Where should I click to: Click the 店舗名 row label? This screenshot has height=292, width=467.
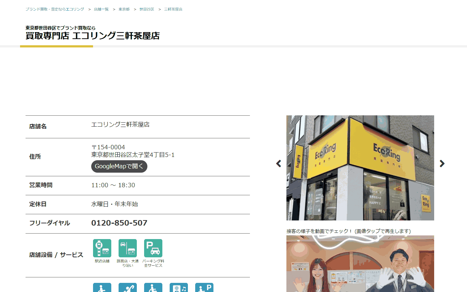[38, 126]
